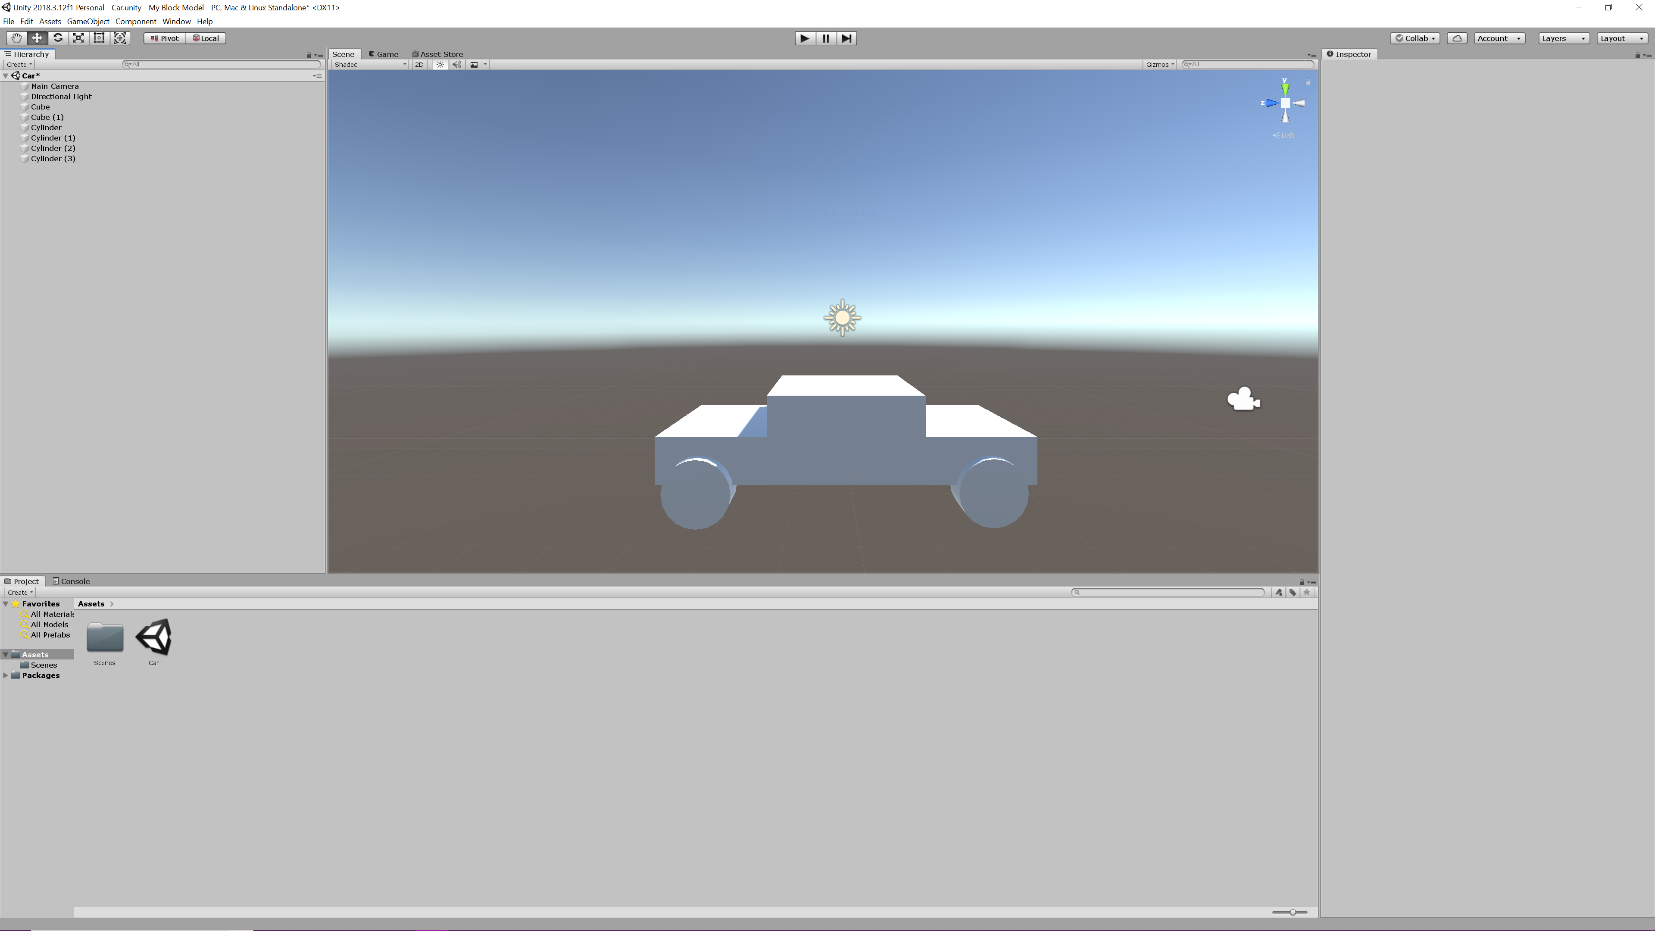Click the Main Camera gizmo in scene
Viewport: 1655px width, 931px height.
[x=1243, y=399]
